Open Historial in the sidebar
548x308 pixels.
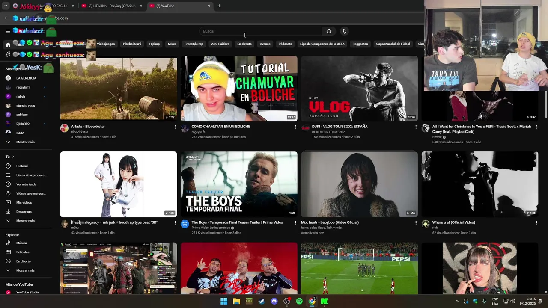click(x=22, y=166)
